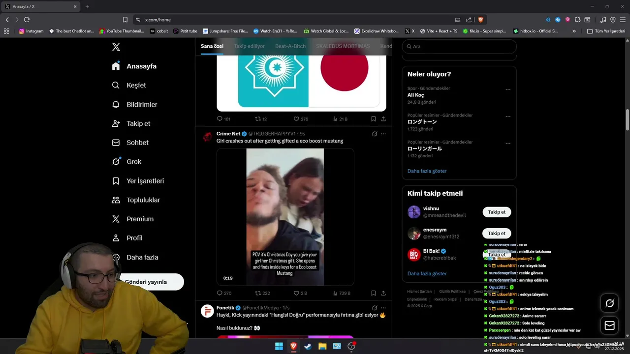This screenshot has width=630, height=354.
Task: Open new browser tab
Action: tap(87, 6)
